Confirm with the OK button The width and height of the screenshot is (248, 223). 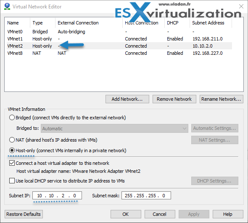click(126, 214)
